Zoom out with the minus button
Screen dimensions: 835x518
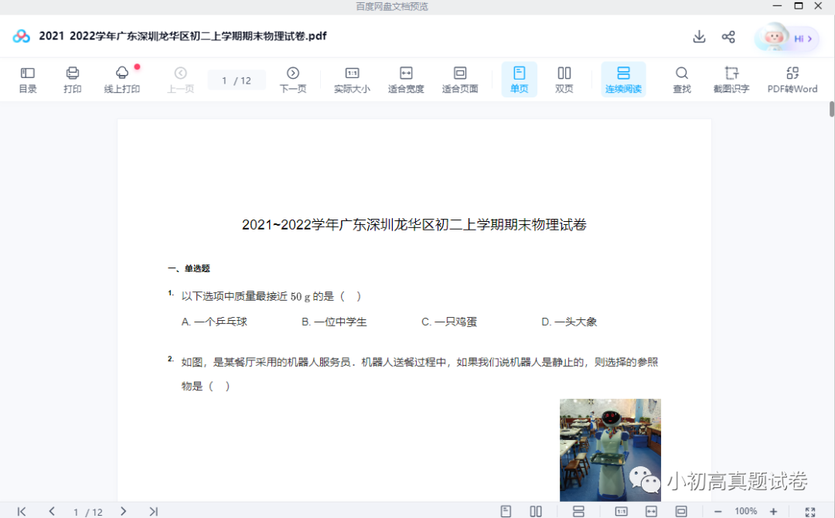[x=717, y=512]
